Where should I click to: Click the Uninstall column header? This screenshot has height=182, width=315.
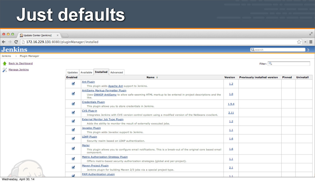(x=302, y=77)
